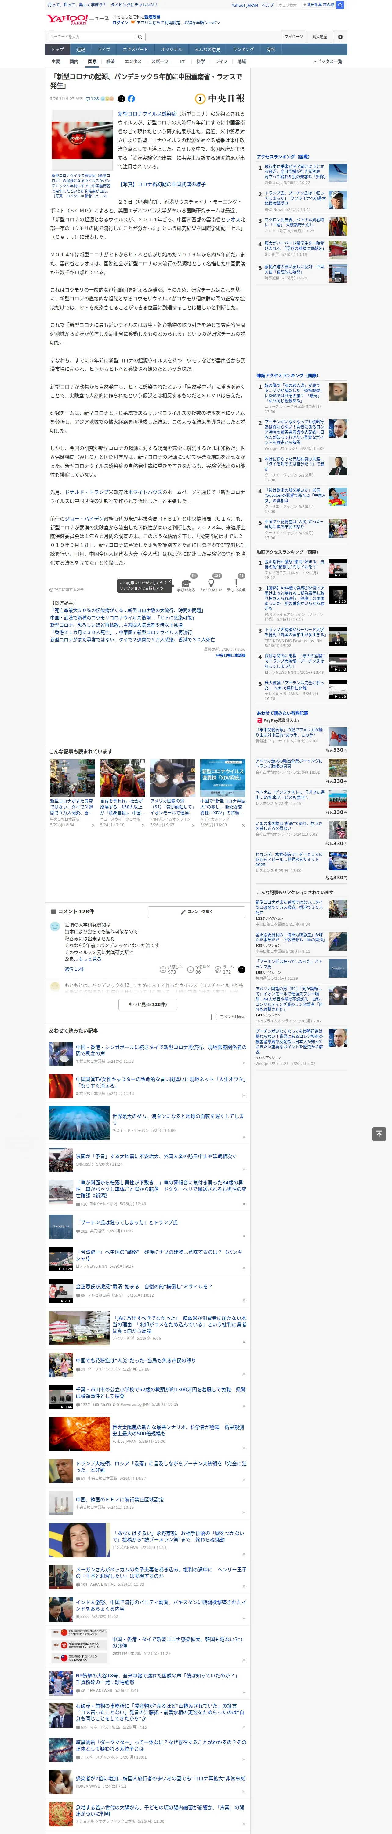
Task: Share the article on Facebook
Action: point(131,99)
